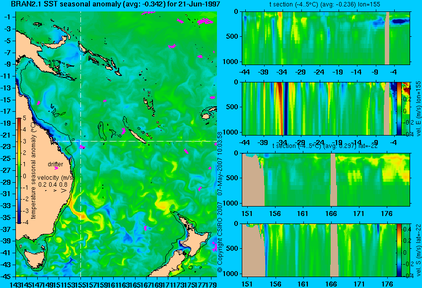Image resolution: width=422 pixels, height=288 pixels.
Task: Click the '-44' label below the top temperature section
Action: (244, 72)
